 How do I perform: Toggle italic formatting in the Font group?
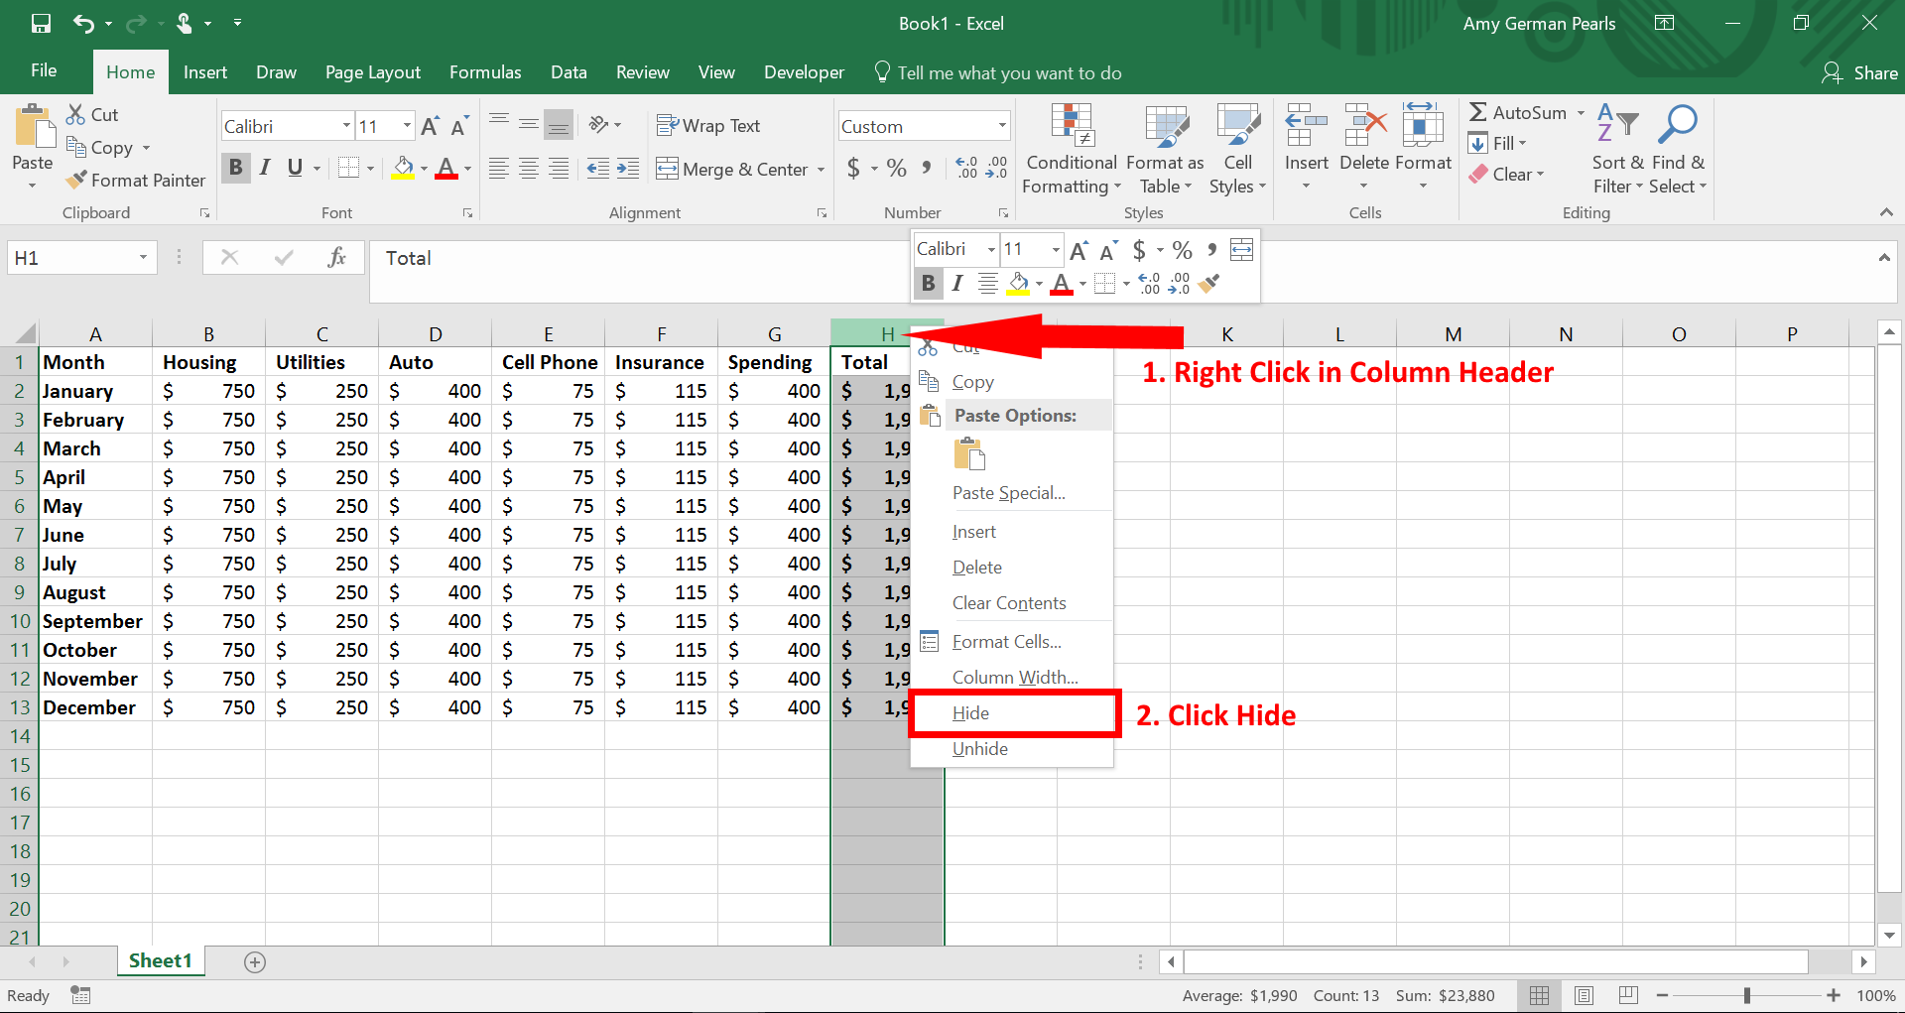[265, 168]
